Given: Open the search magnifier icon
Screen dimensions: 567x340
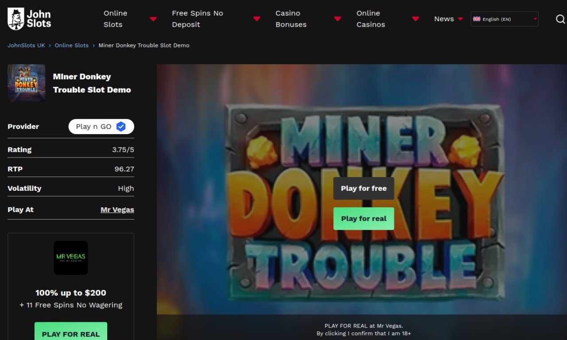Looking at the screenshot, I should coord(560,19).
